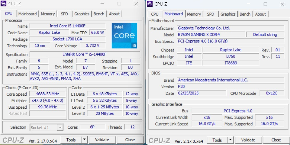Open the About tab in the left window
This screenshot has height=145, width=290.
click(x=114, y=14)
